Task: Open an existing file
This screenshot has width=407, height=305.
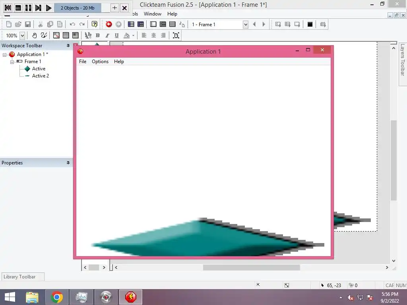Action: 18,24
